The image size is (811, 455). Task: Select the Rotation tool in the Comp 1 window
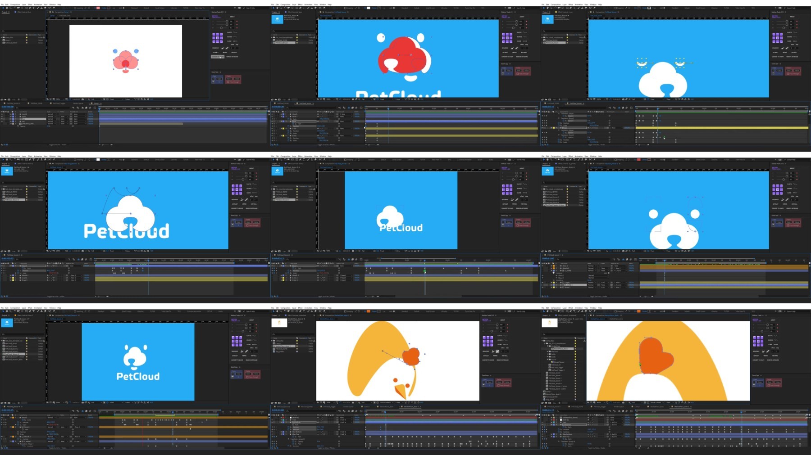[x=15, y=8]
